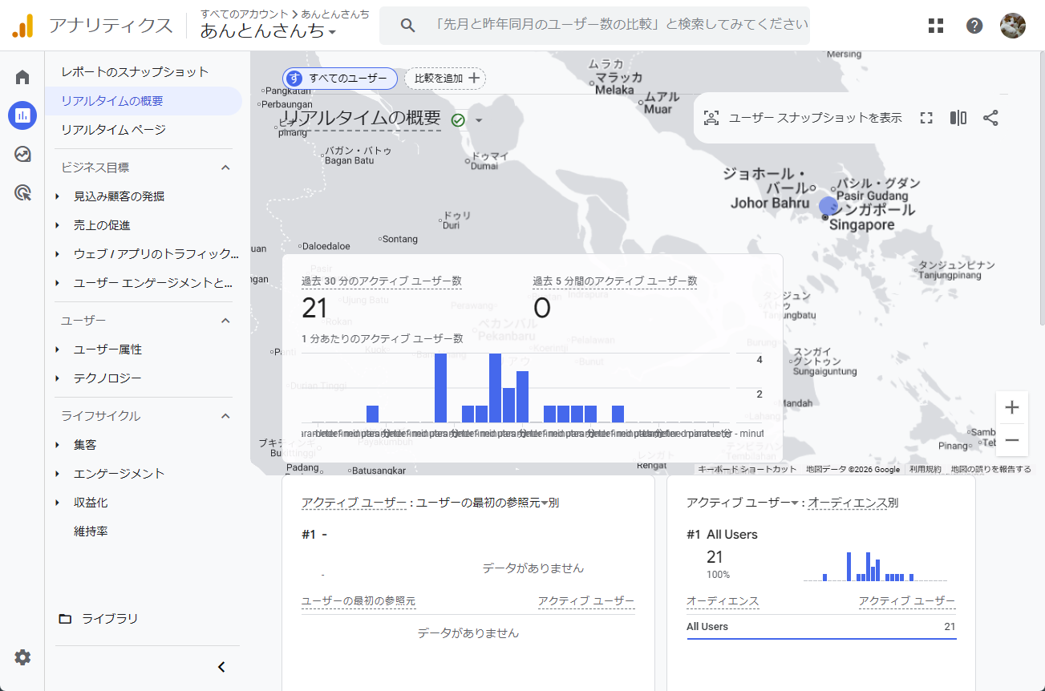Select リアルタイム ページ in navigation
The height and width of the screenshot is (691, 1045).
(x=113, y=130)
